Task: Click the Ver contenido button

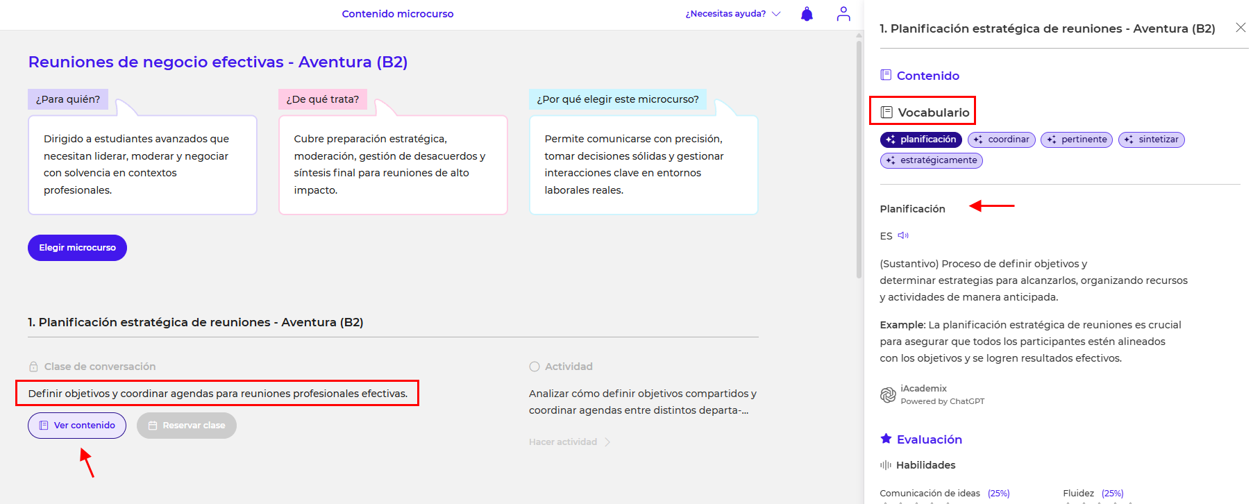Action: point(77,426)
